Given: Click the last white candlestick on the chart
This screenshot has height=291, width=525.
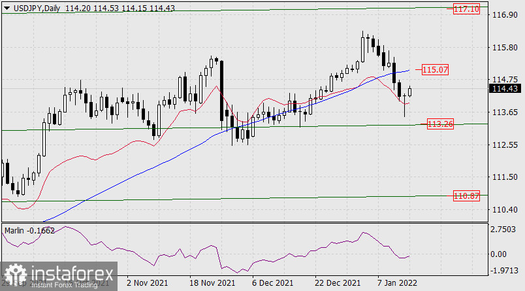Looking at the screenshot, I should pos(410,92).
